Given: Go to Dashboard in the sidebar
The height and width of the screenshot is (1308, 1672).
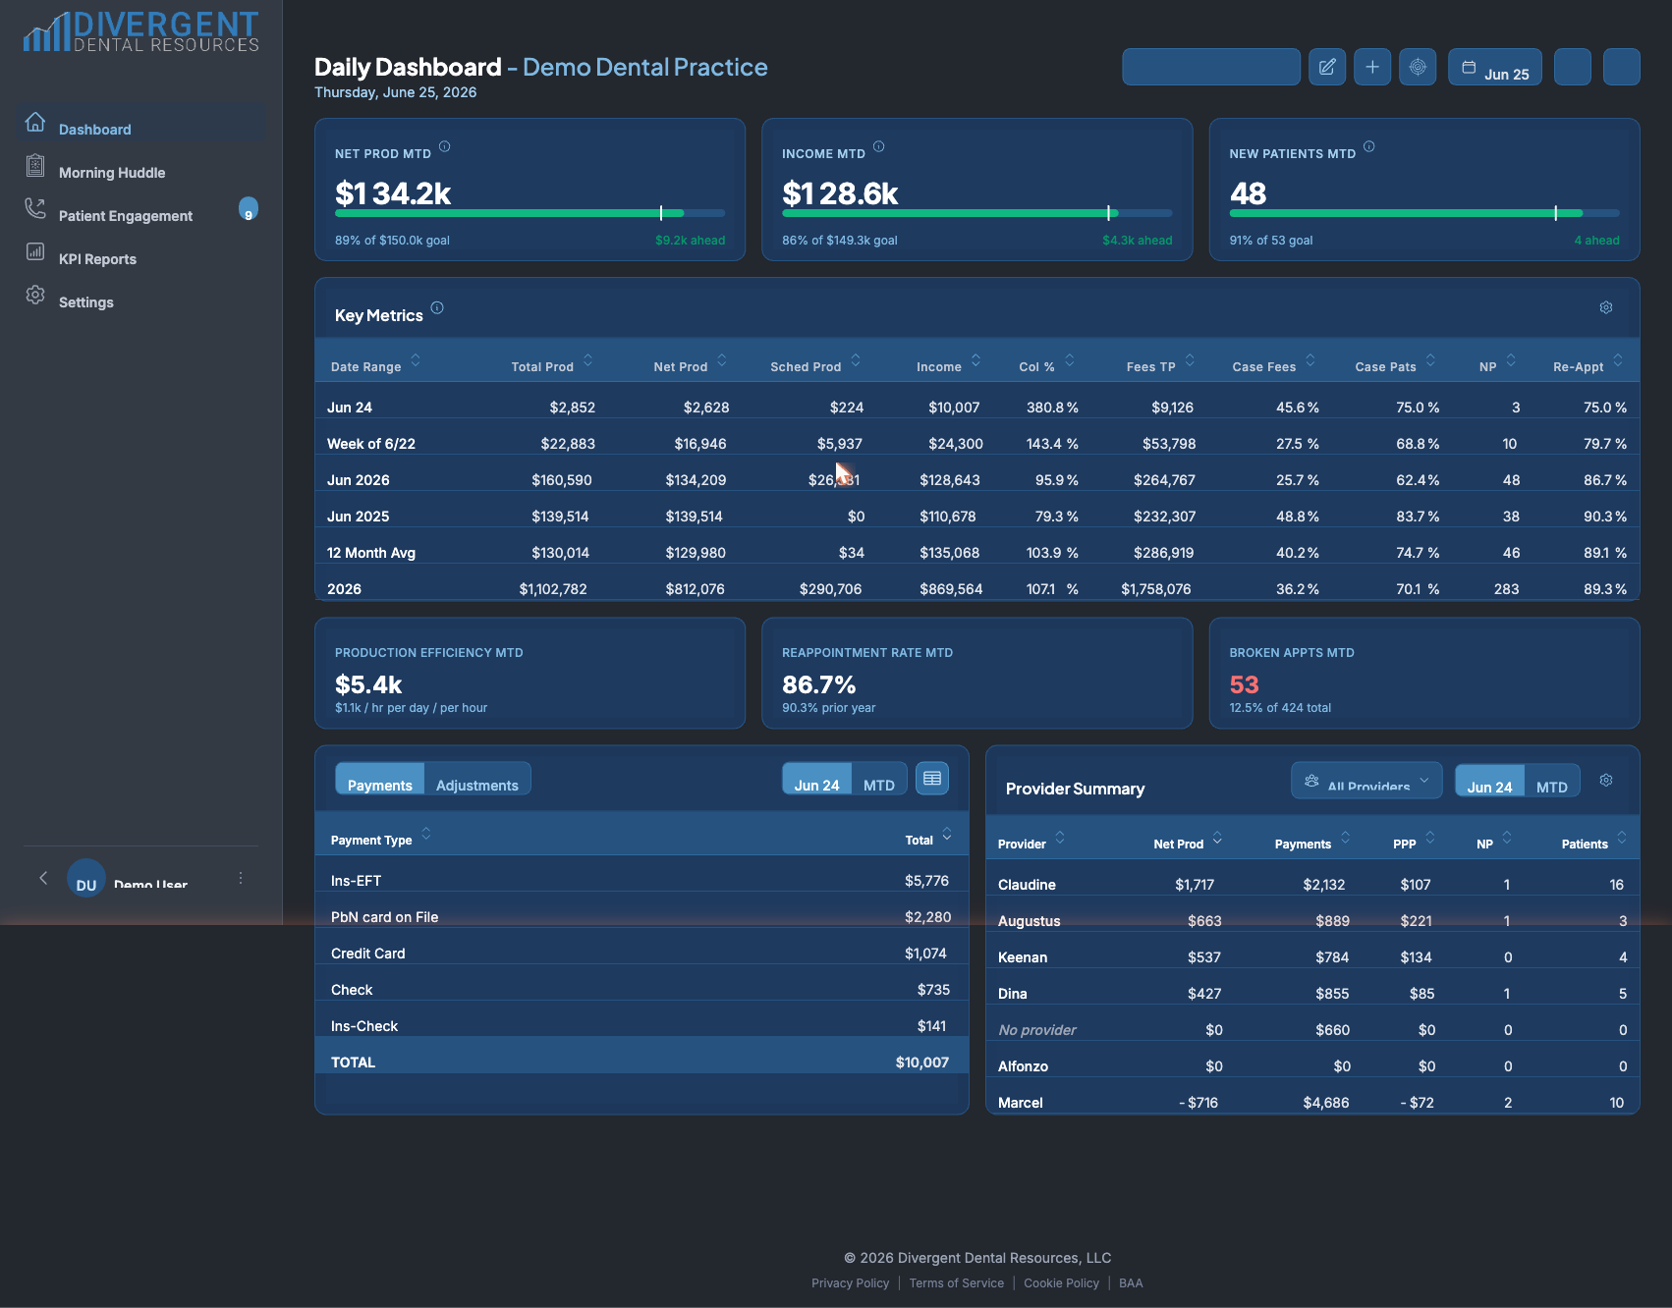Looking at the screenshot, I should click(141, 124).
